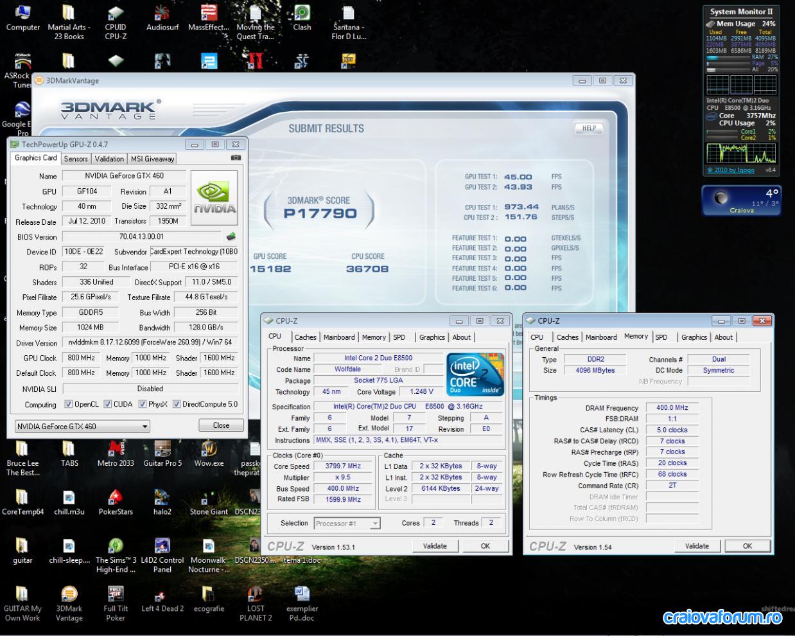
Task: Launch the Left 4 Dead 2 shortcut
Action: (x=162, y=599)
